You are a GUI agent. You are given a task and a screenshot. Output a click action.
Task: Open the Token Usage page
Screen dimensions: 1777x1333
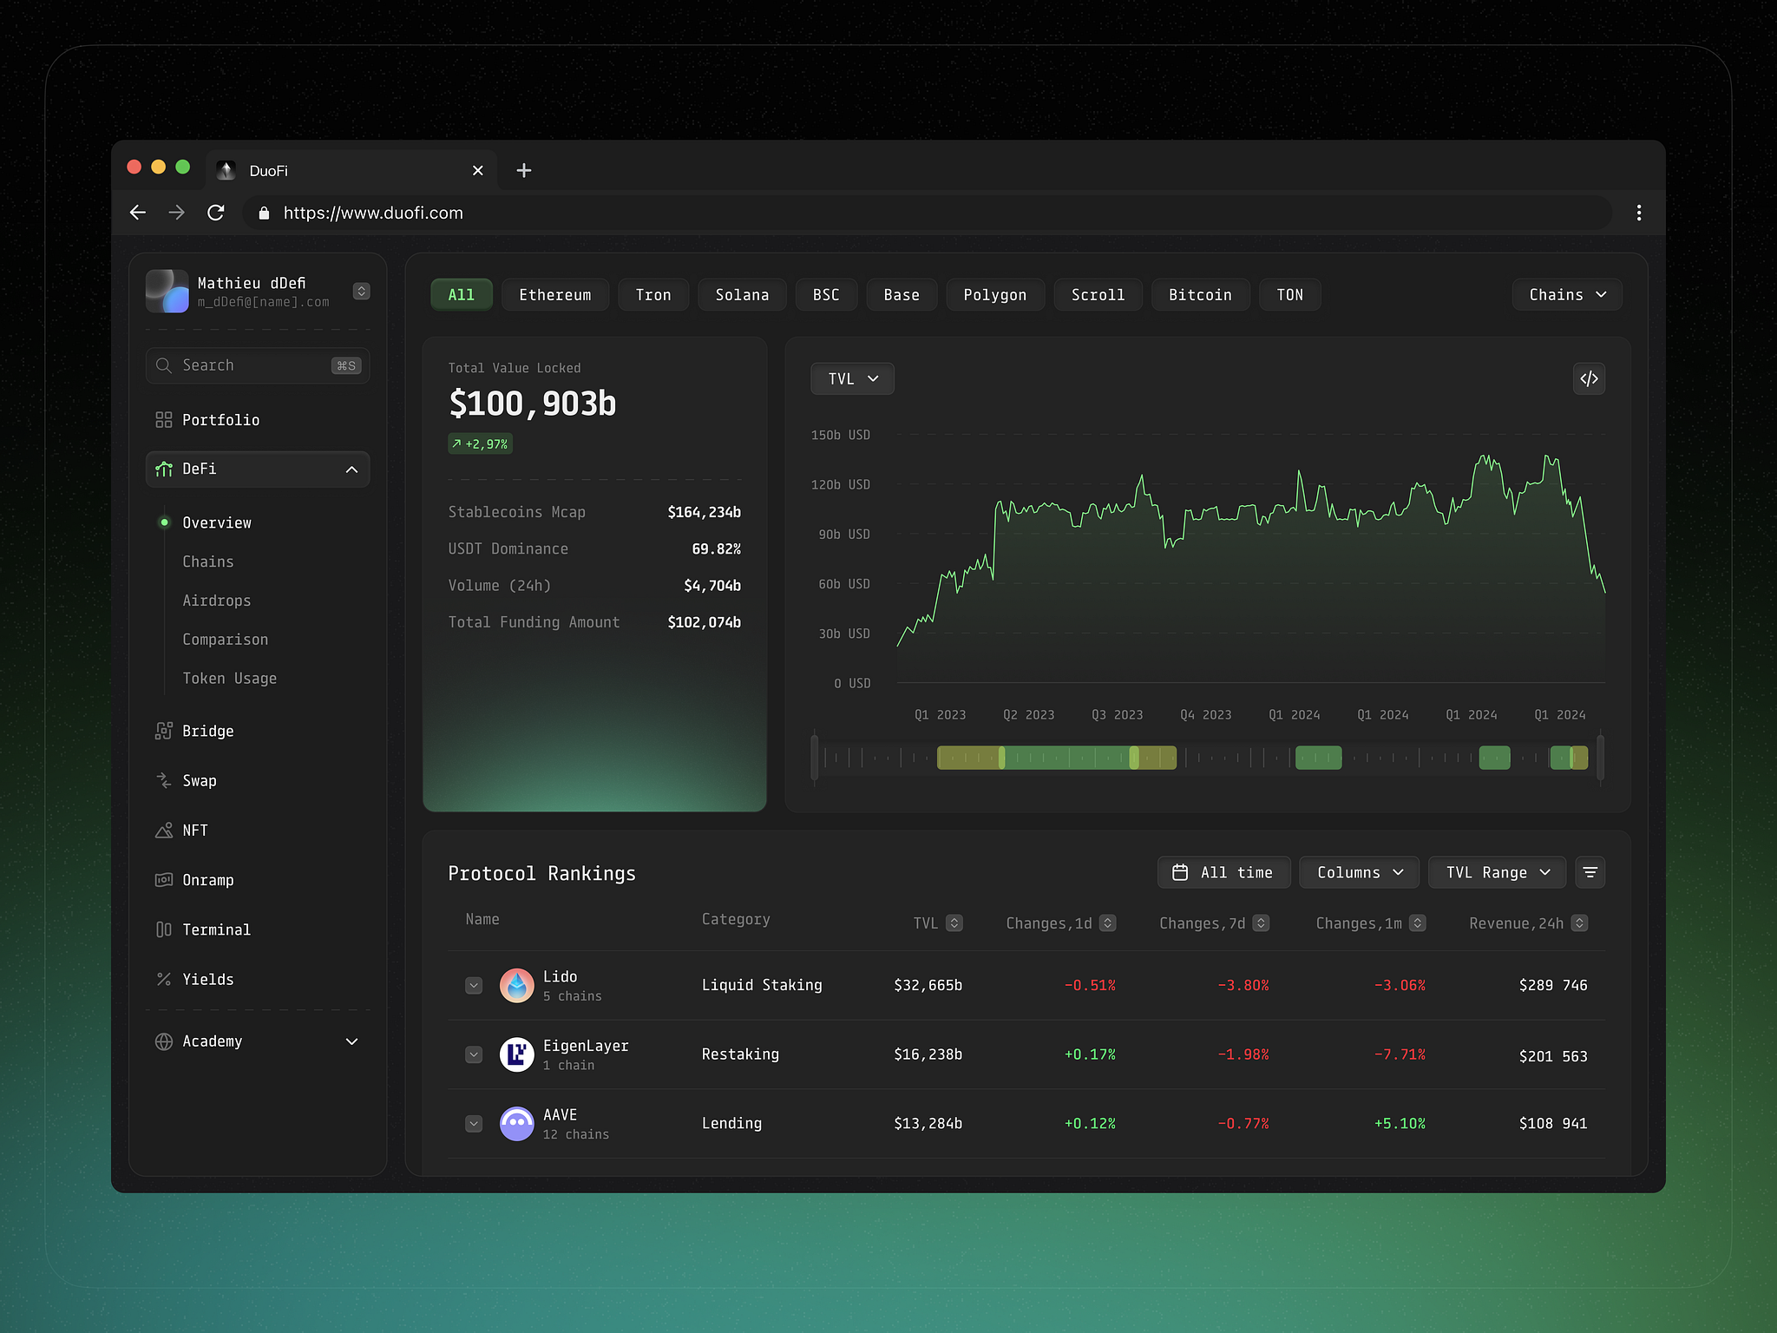point(229,678)
